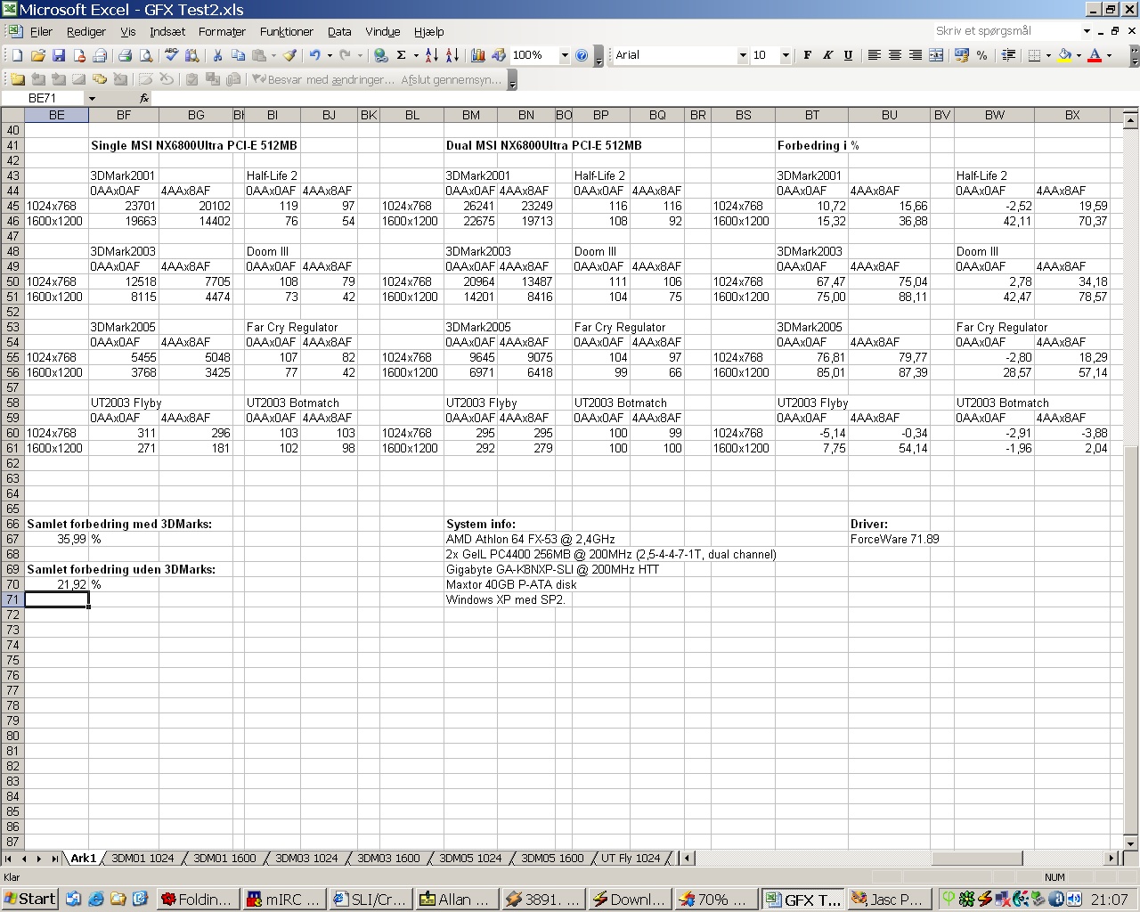The width and height of the screenshot is (1140, 912).
Task: Open the Data menu
Action: (339, 31)
